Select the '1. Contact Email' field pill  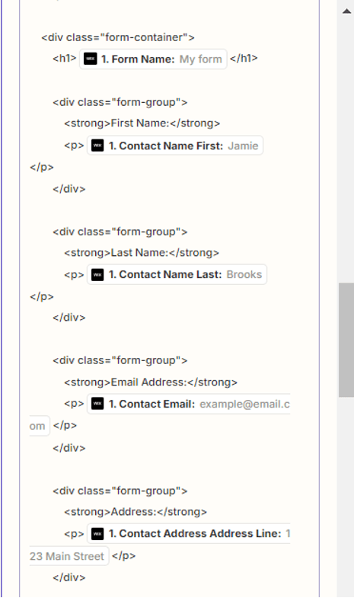pyautogui.click(x=189, y=404)
